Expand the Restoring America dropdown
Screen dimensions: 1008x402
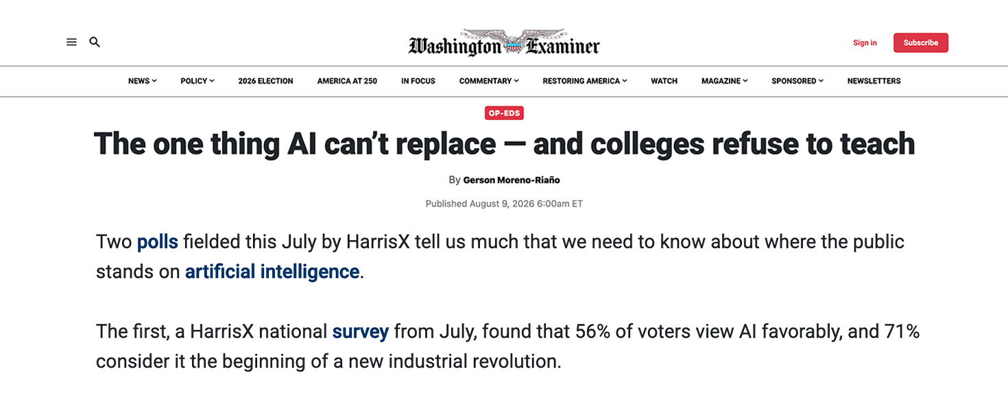click(x=585, y=81)
